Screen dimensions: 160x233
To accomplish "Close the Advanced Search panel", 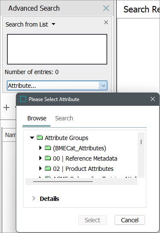I will tap(106, 8).
